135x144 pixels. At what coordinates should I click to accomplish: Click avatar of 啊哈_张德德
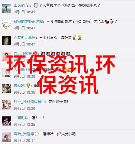point(6,137)
